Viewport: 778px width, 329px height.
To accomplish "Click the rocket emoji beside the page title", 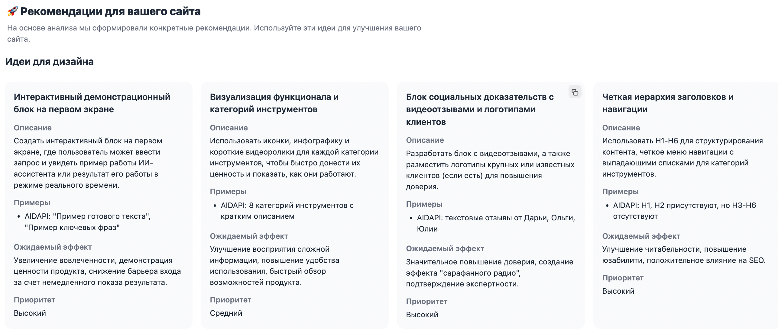I will tap(12, 11).
